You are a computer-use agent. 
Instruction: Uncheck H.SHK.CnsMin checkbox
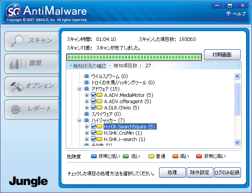[x=94, y=132]
